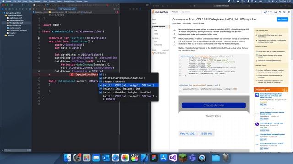Open Finder from the Dock
This screenshot has width=293, height=164.
coord(67,158)
